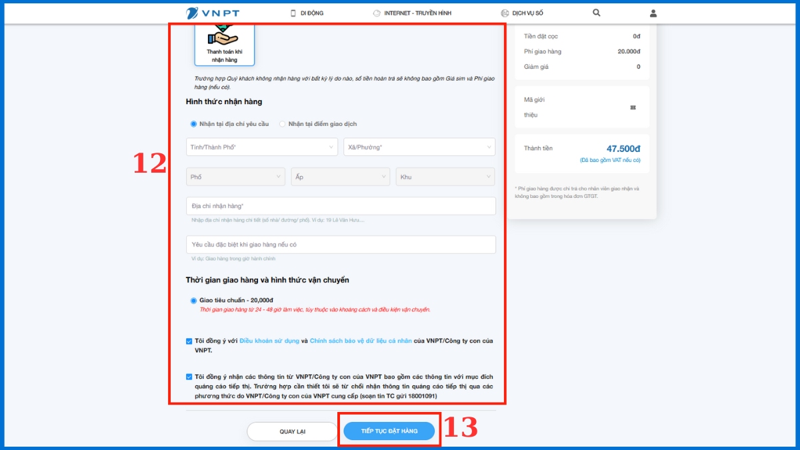Screen dimensions: 800x450
Task: Click the Yêu cầu đặc biệt khi giao hàng field
Action: tap(341, 245)
